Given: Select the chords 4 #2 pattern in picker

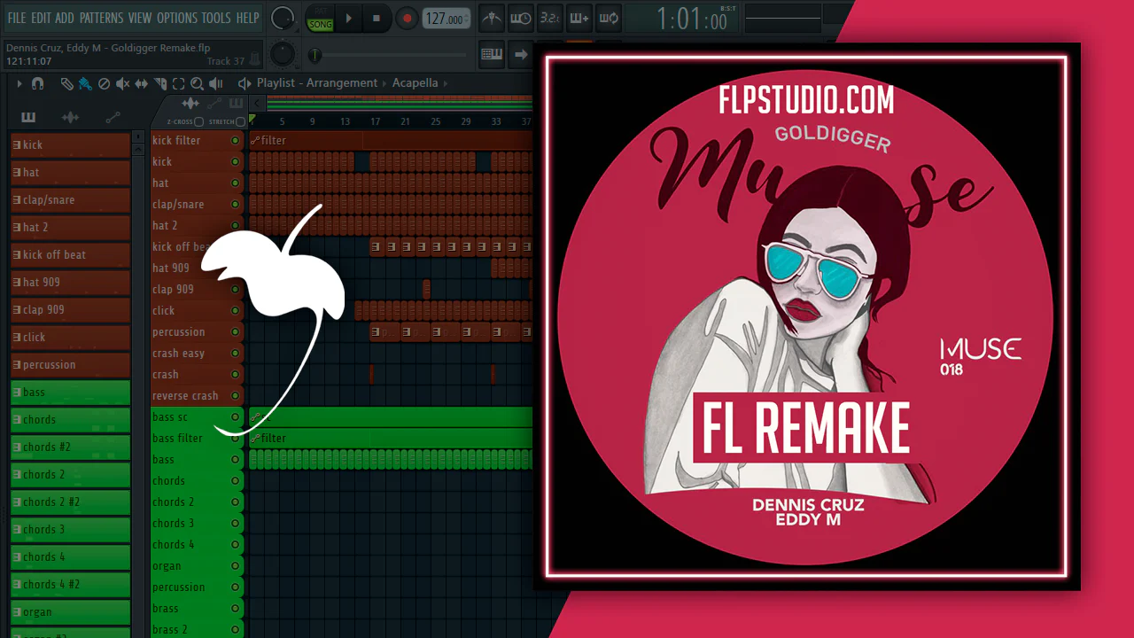Looking at the screenshot, I should click(70, 584).
